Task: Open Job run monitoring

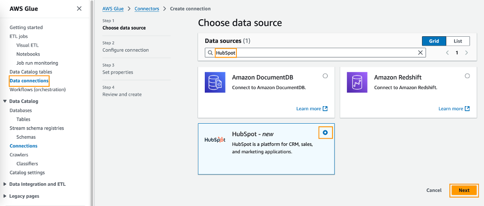Action: pyautogui.click(x=37, y=63)
